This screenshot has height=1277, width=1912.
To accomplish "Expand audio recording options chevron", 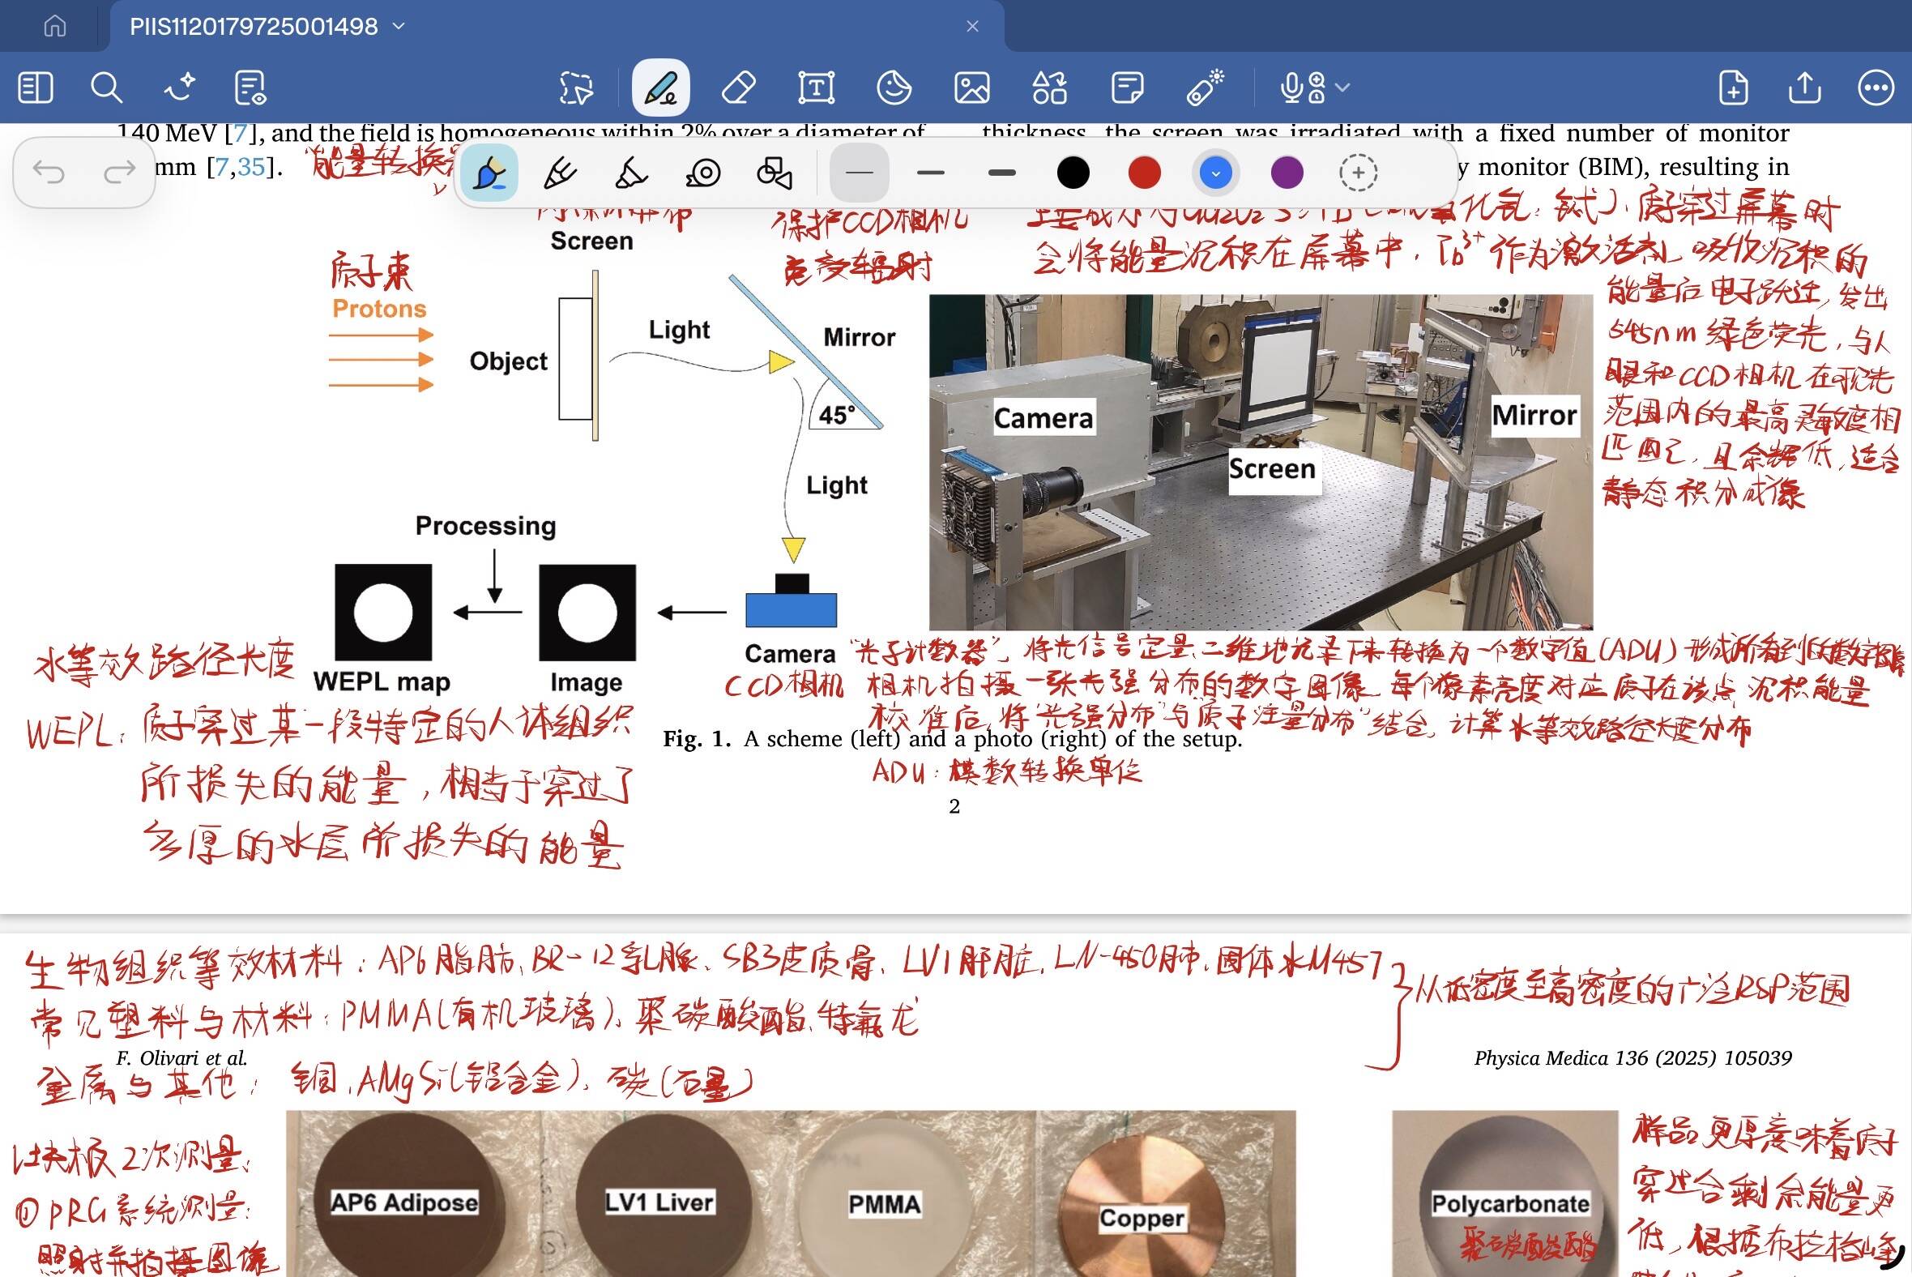I will coord(1342,88).
